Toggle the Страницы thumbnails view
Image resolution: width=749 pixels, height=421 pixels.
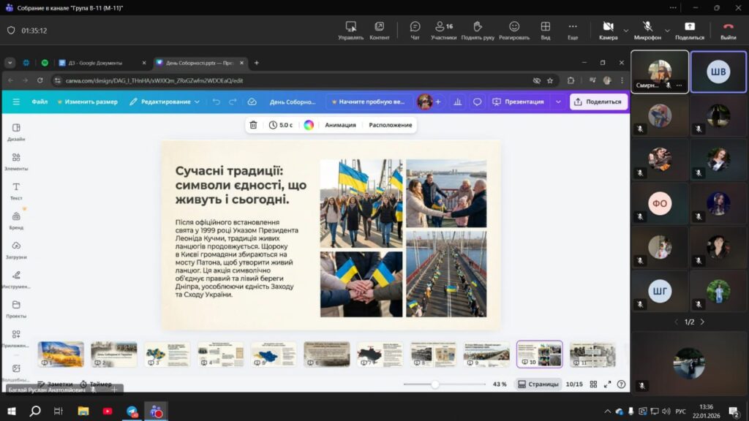click(x=538, y=384)
